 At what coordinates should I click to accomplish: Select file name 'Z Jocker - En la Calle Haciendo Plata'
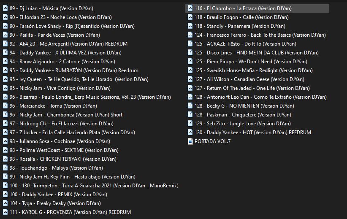[72, 132]
